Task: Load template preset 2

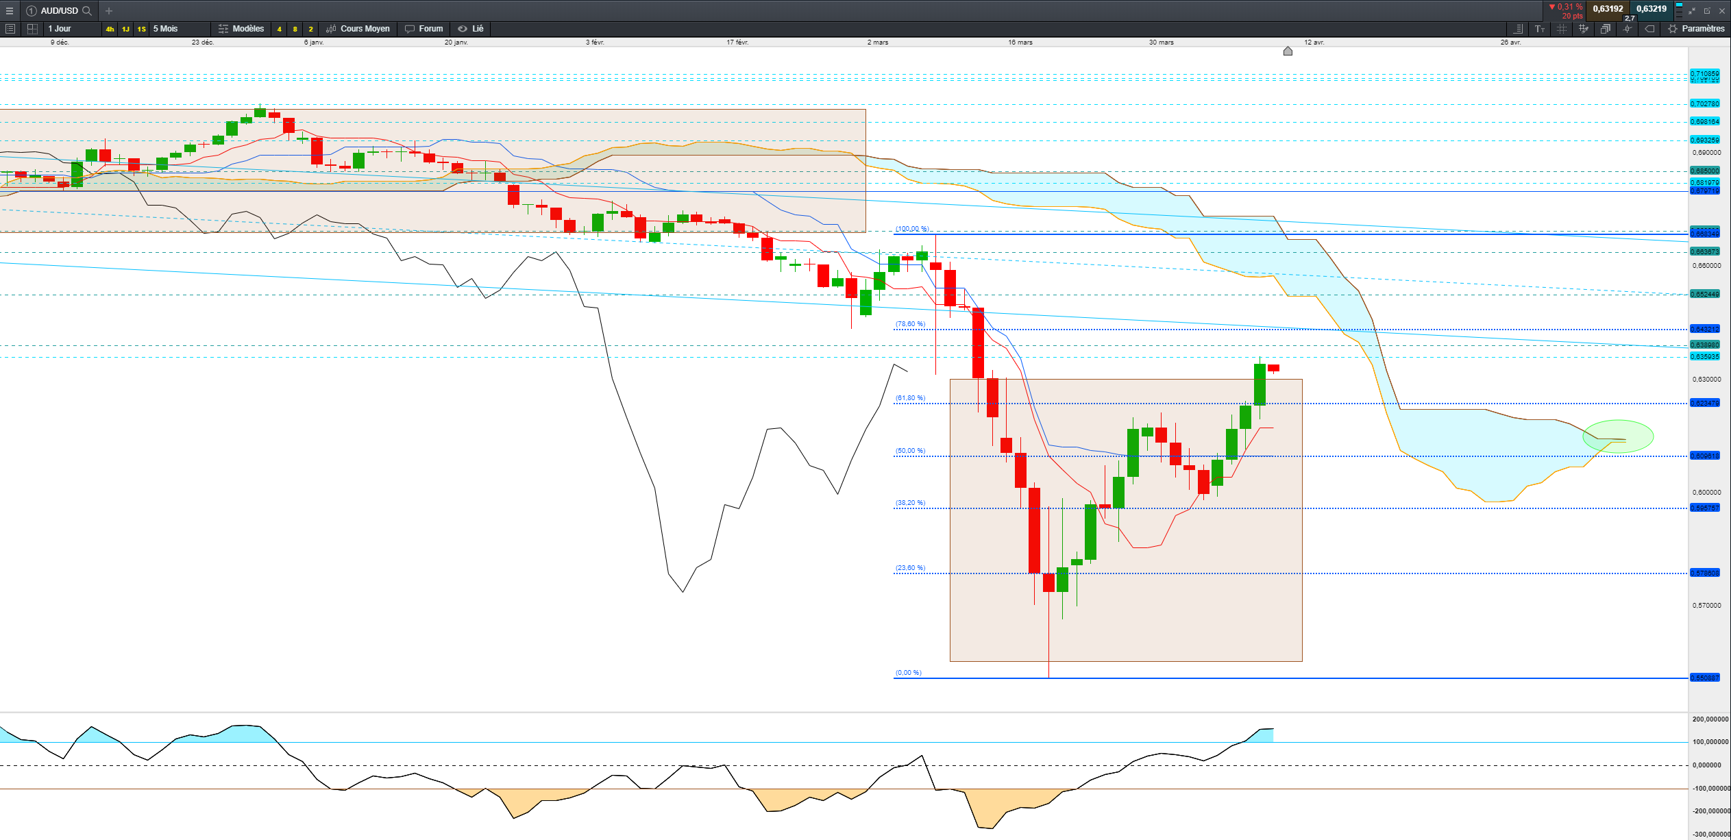Action: (x=310, y=29)
